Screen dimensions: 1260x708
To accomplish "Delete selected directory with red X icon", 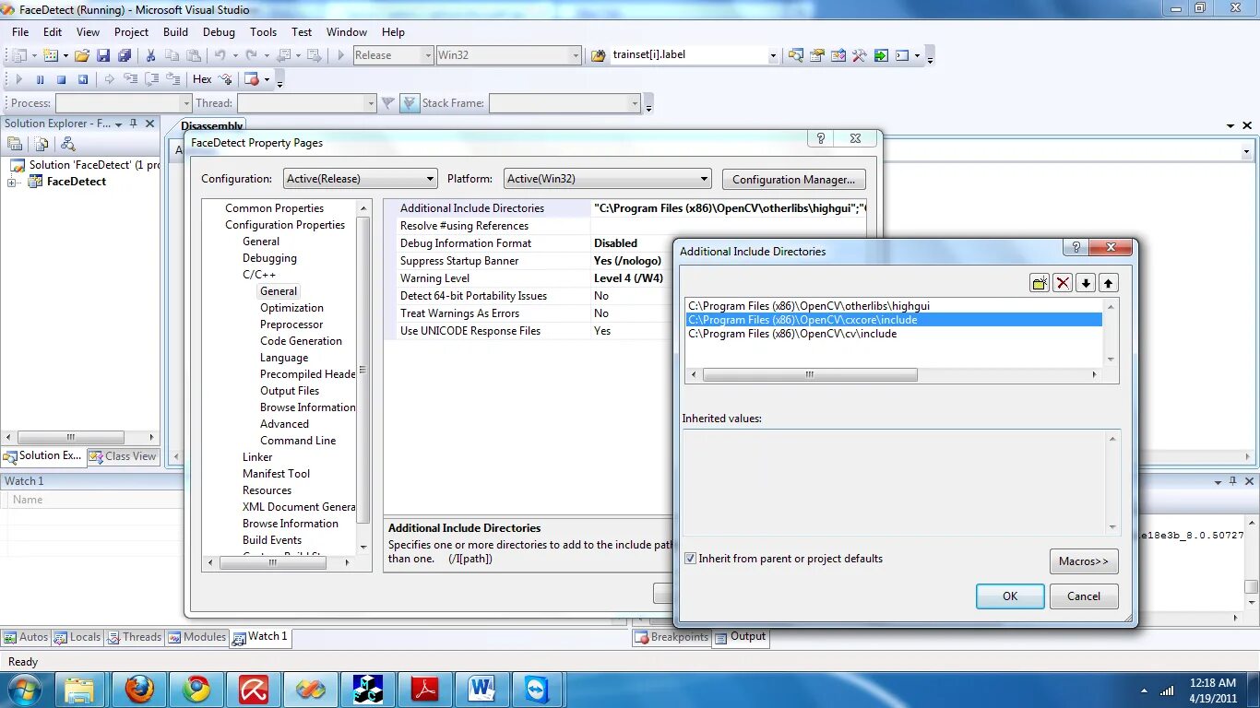I will [x=1063, y=283].
